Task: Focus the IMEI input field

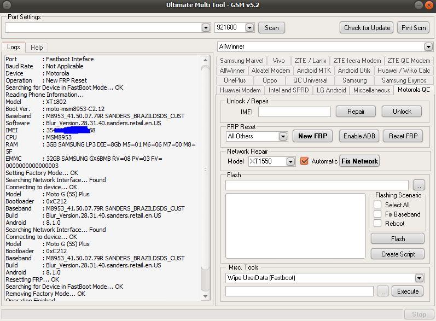Action: pos(294,112)
